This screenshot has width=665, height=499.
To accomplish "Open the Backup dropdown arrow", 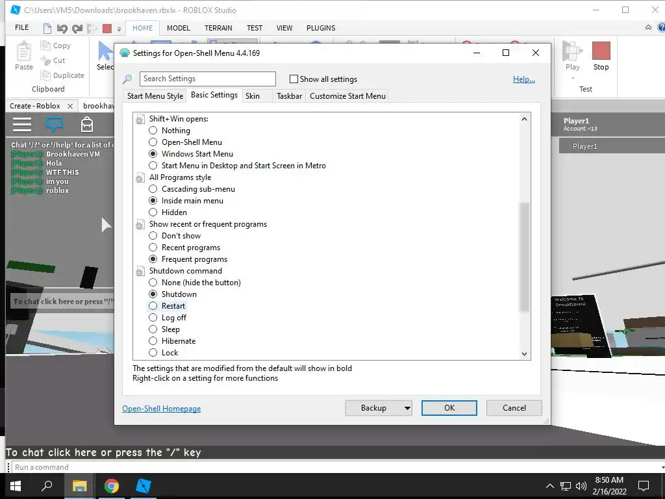I will click(x=407, y=408).
